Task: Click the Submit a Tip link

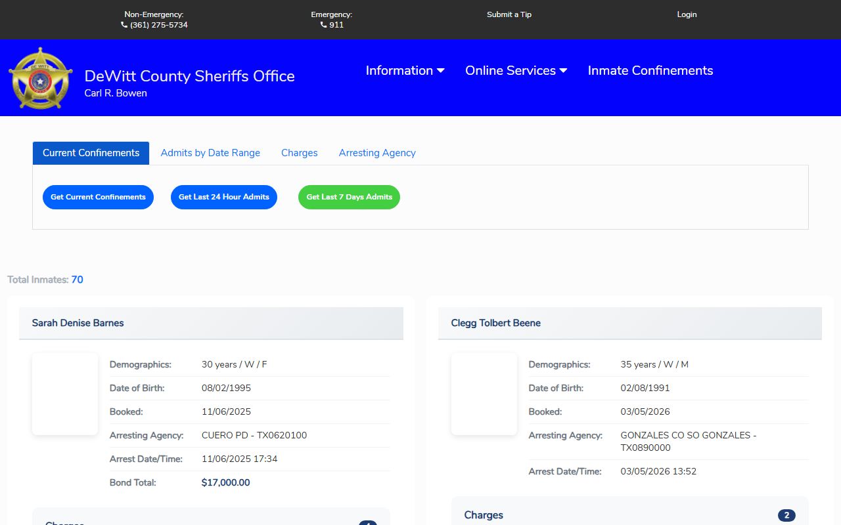Action: pyautogui.click(x=509, y=14)
